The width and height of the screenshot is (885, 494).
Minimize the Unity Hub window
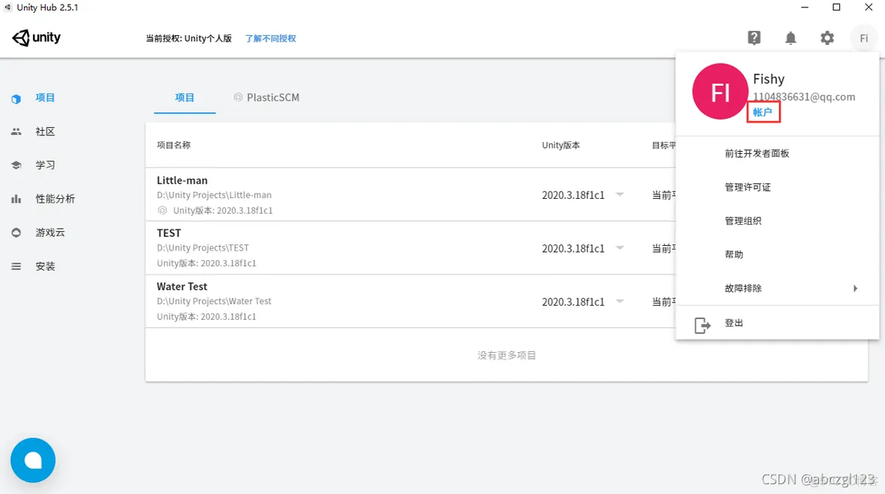(805, 7)
